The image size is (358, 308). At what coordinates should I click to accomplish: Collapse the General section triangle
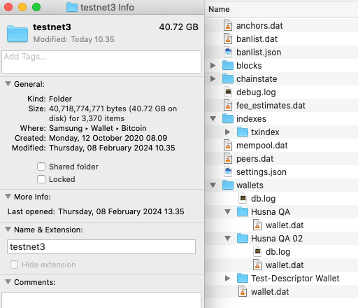tap(8, 84)
